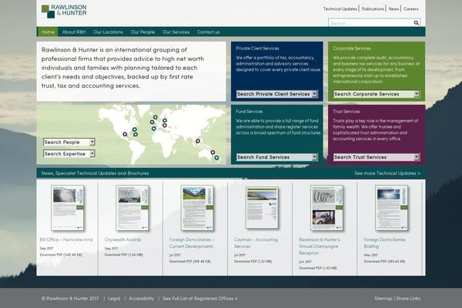Go to the Home menu item
The width and height of the screenshot is (462, 308).
(48, 32)
